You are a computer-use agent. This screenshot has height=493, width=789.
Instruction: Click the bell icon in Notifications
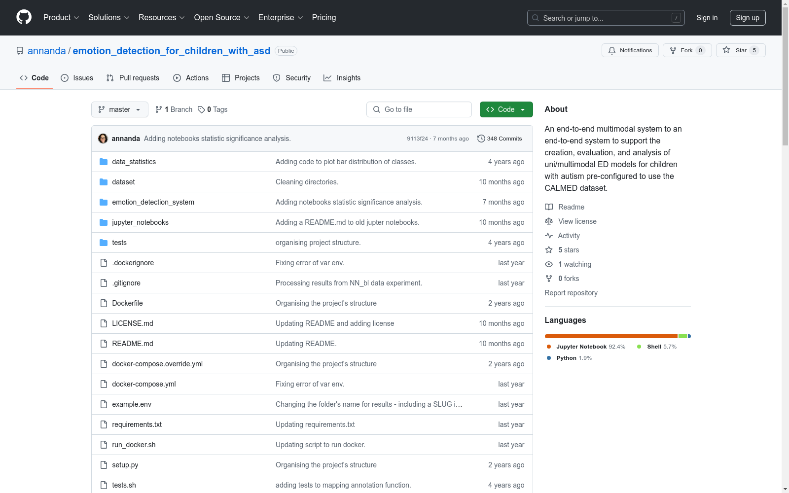pos(612,50)
